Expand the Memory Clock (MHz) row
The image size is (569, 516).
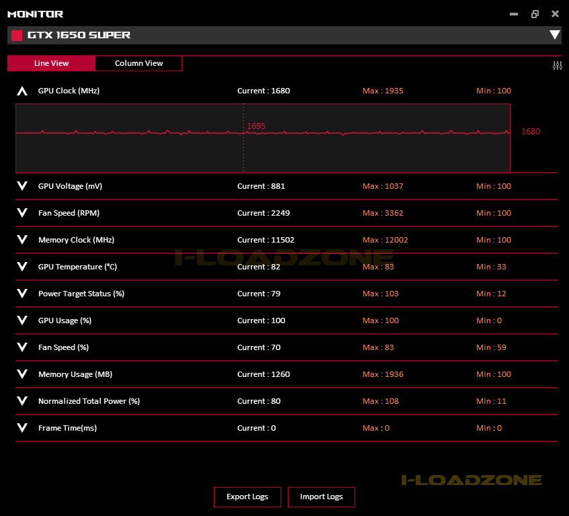pyautogui.click(x=22, y=240)
